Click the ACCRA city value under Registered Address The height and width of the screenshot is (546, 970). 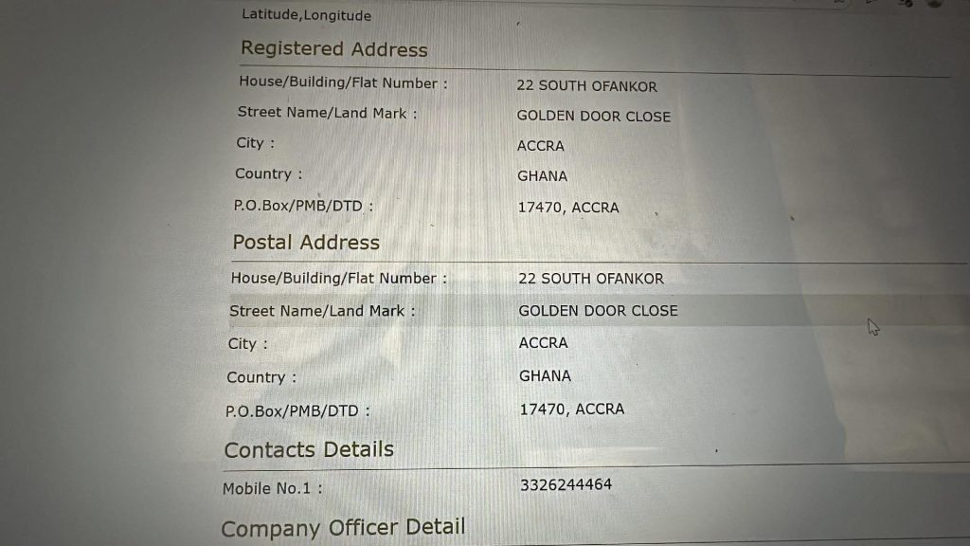click(540, 146)
